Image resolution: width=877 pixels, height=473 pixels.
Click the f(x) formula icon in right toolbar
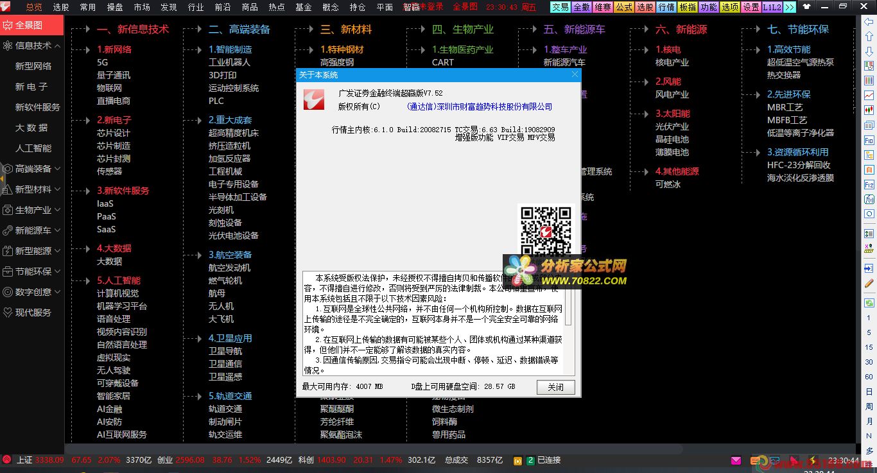tap(869, 199)
